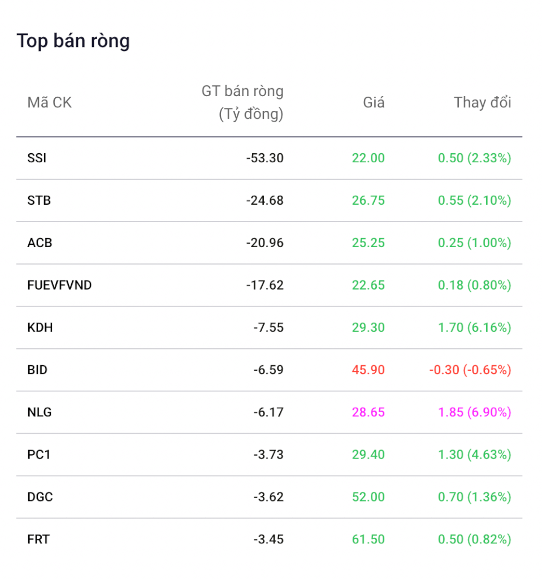The width and height of the screenshot is (542, 579).
Task: Click the 'Giá' column header
Action: pyautogui.click(x=374, y=103)
